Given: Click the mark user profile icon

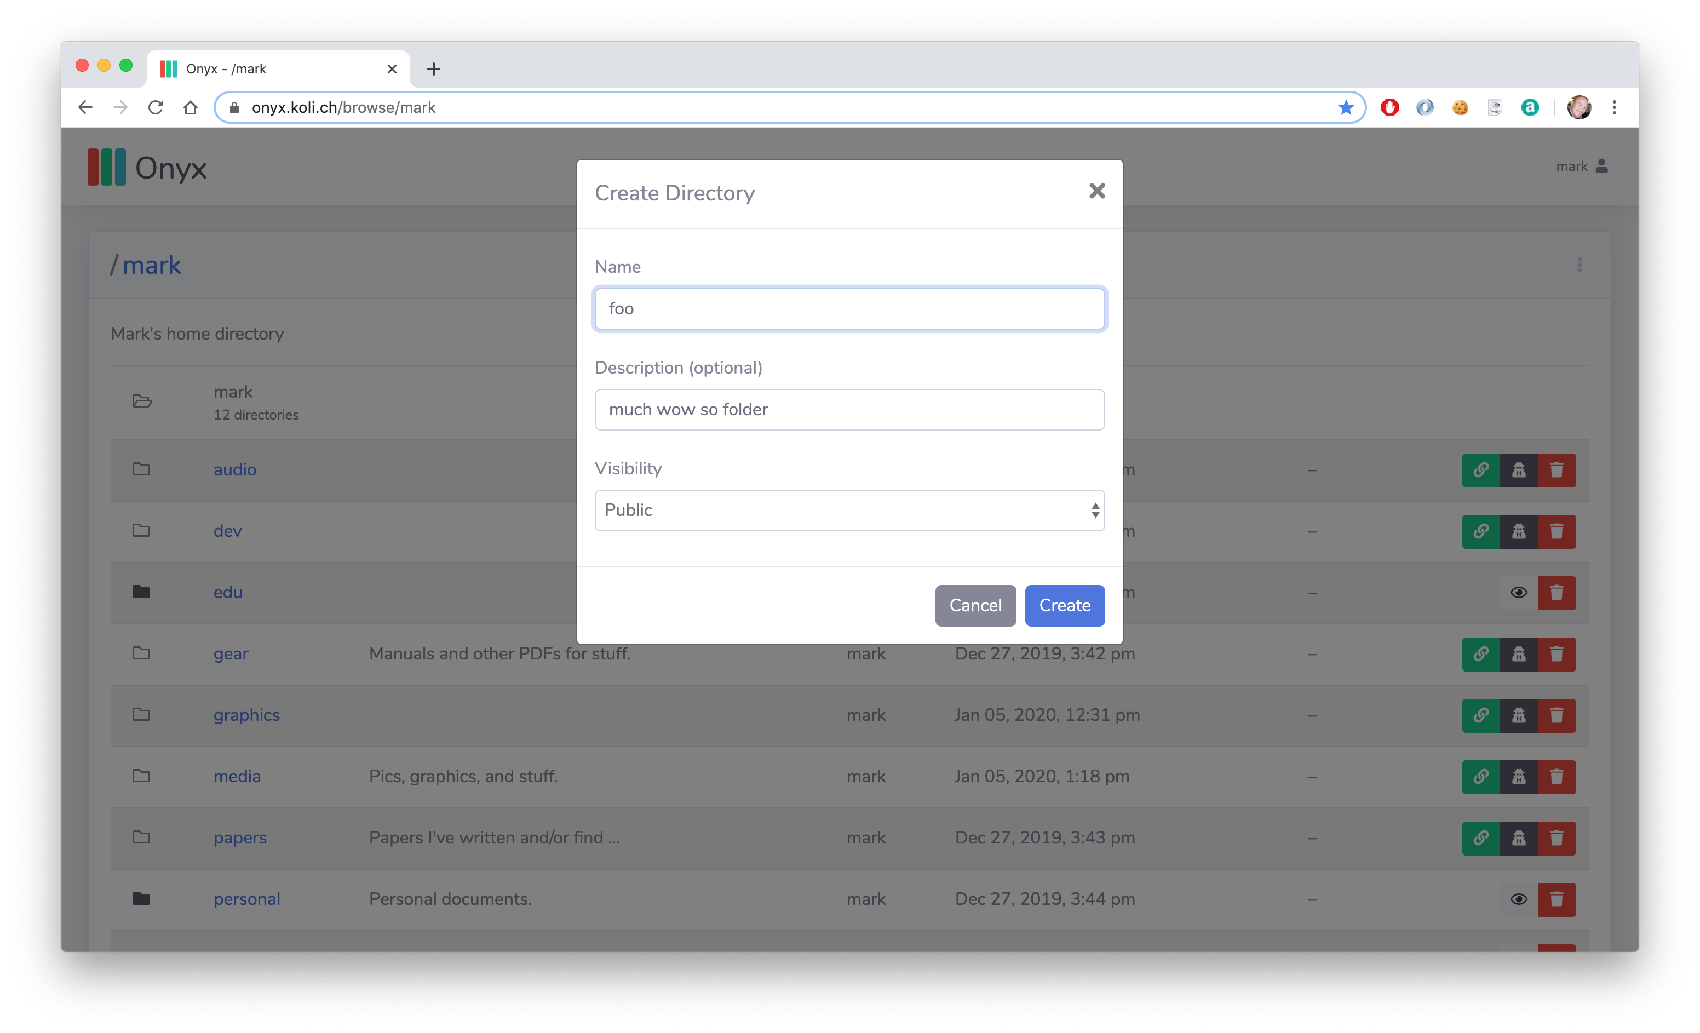Looking at the screenshot, I should pos(1602,167).
